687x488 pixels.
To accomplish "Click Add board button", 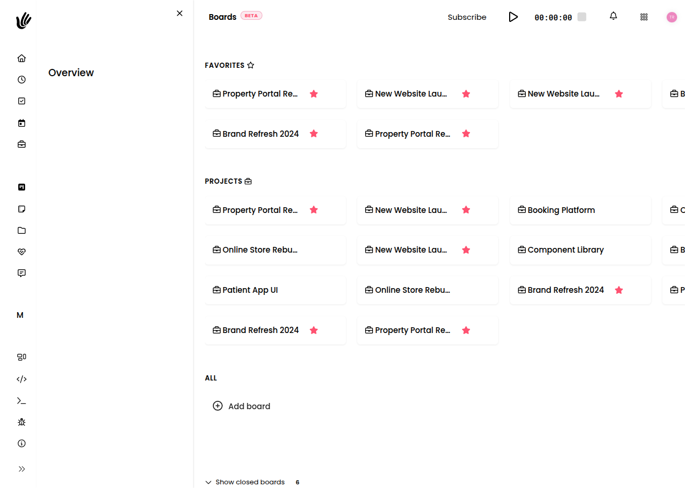I will pos(242,406).
